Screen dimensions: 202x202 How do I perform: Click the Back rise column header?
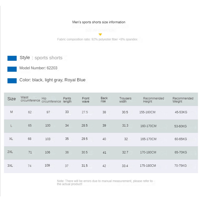(x=104, y=100)
